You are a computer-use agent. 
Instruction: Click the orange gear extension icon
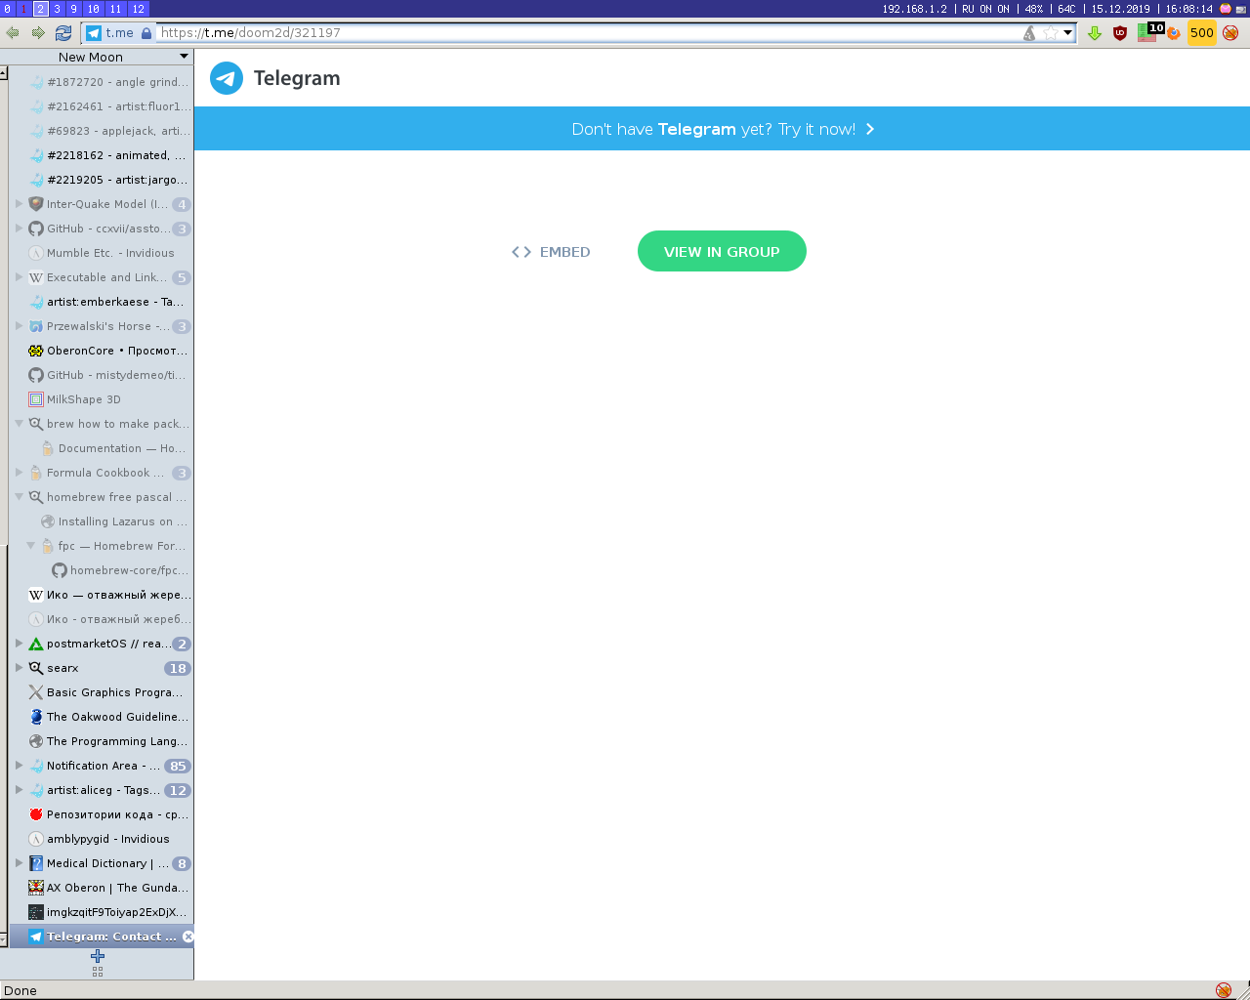(x=1174, y=33)
